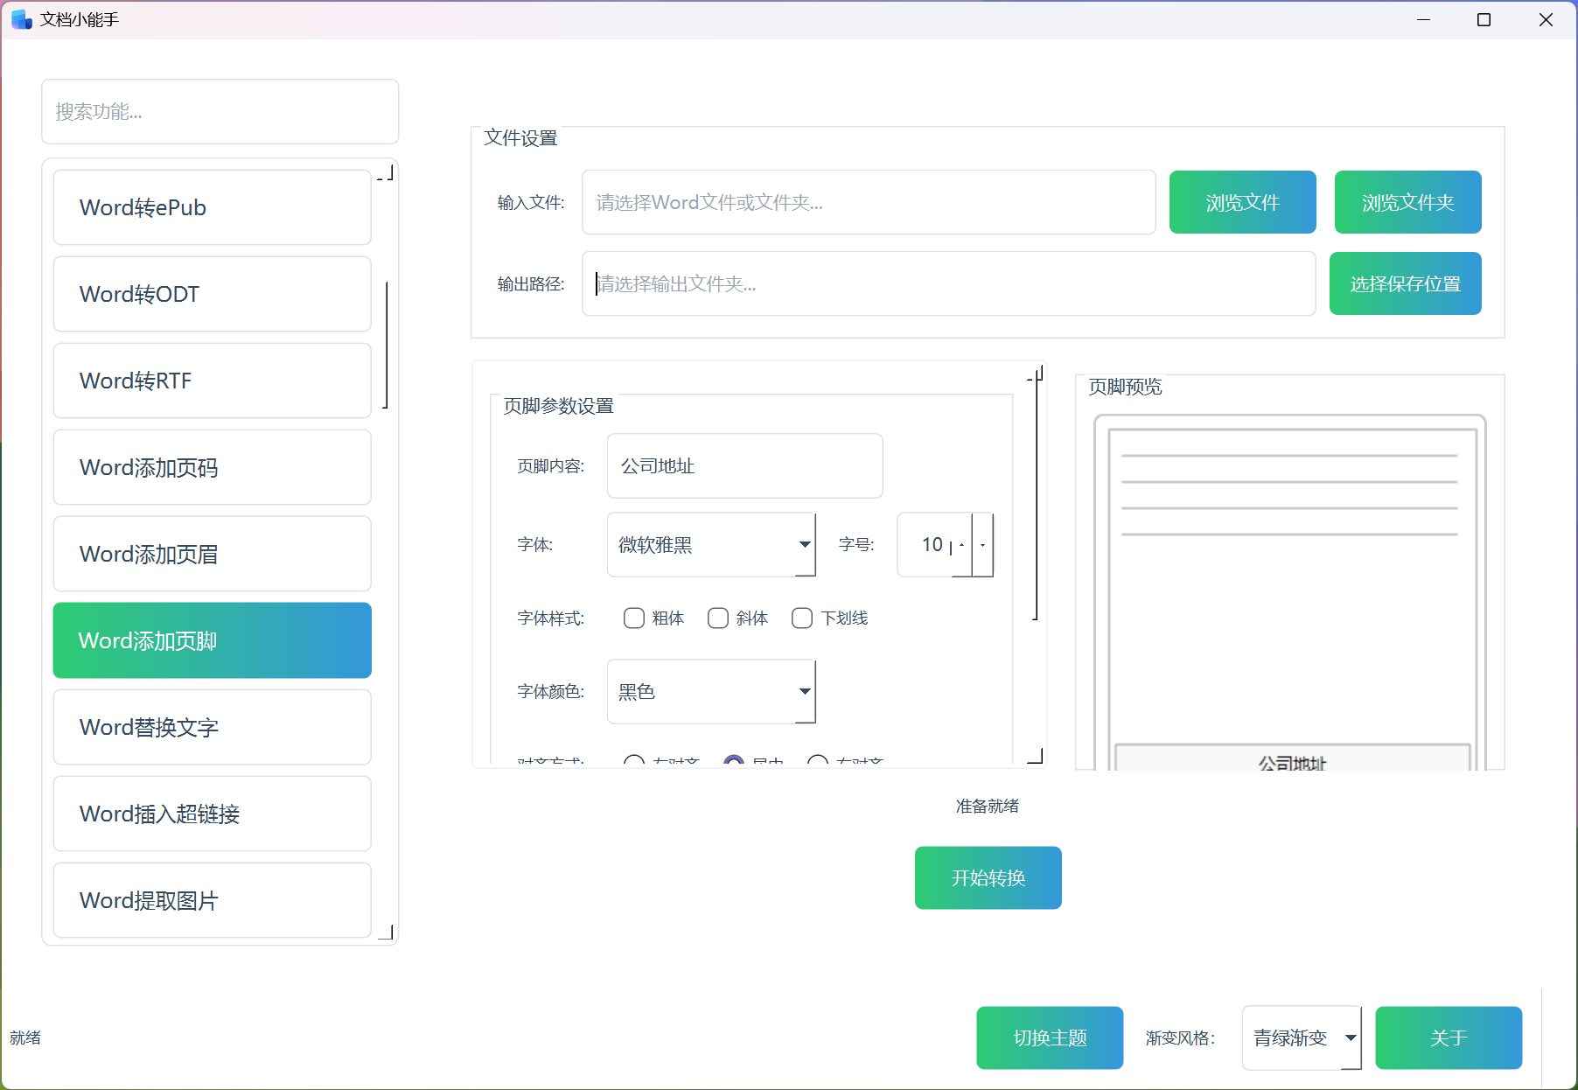Click the 浏览文件夹 button
Screen dimensions: 1578x1090
[1407, 202]
